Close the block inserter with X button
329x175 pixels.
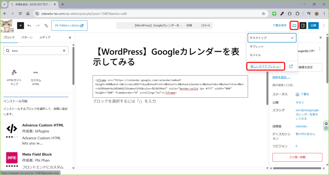tap(70, 38)
